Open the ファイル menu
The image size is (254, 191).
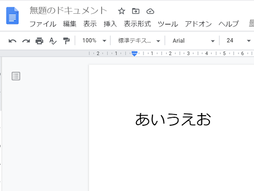click(43, 24)
